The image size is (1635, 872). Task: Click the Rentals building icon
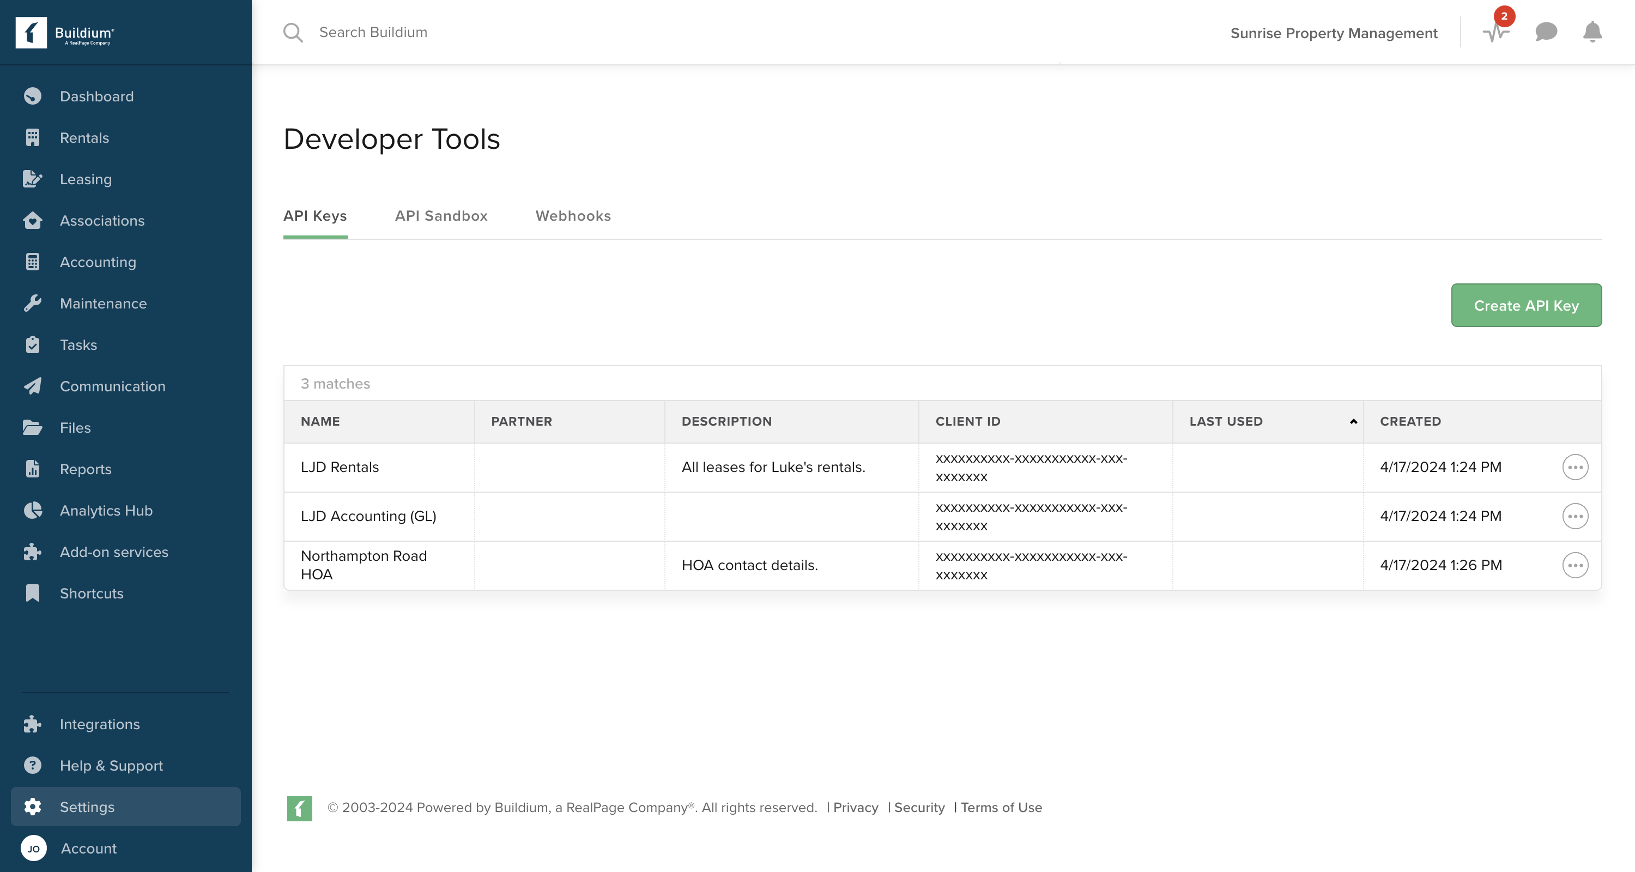point(32,138)
